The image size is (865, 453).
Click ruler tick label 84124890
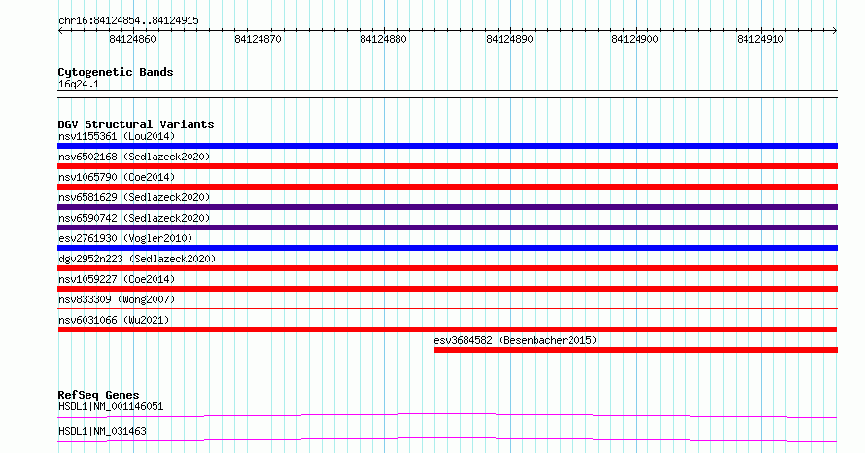[509, 39]
